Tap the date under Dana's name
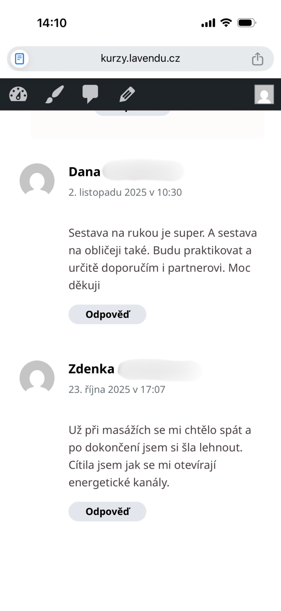 click(125, 192)
